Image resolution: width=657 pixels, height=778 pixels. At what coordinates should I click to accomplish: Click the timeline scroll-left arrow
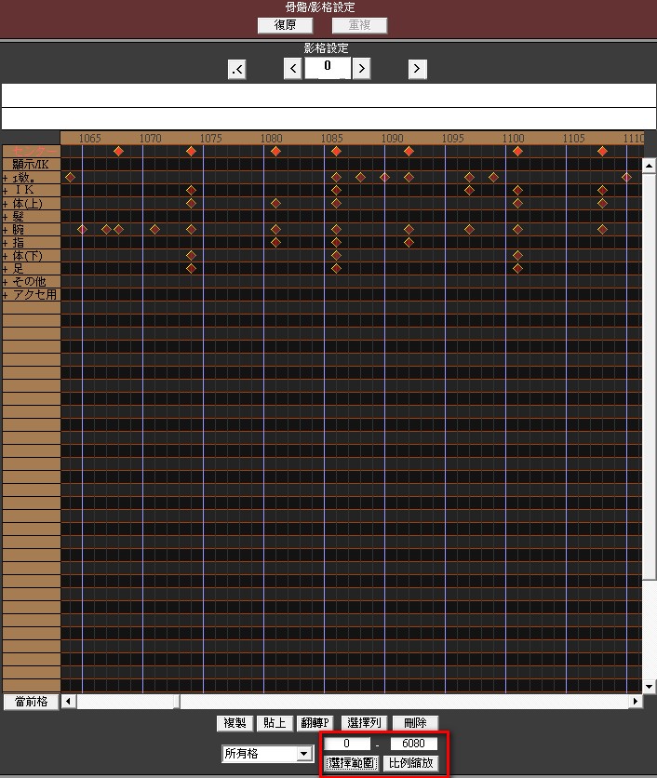(x=69, y=701)
